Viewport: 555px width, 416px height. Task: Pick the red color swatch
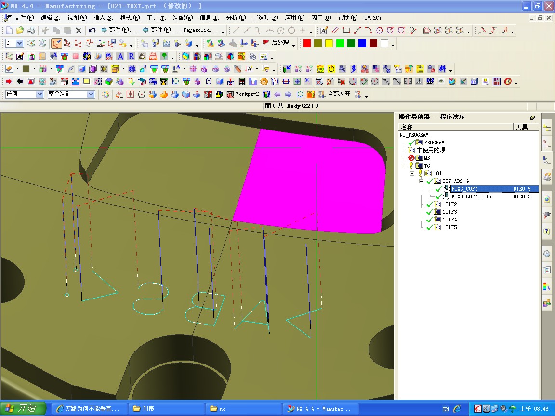click(x=307, y=43)
